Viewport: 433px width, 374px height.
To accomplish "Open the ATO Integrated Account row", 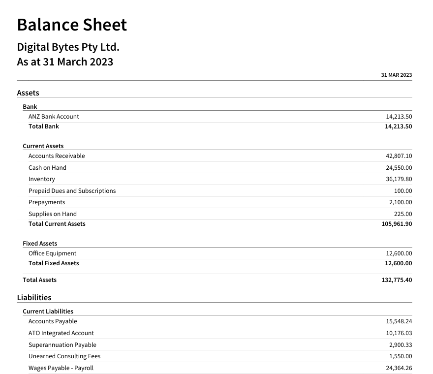I will click(x=61, y=333).
